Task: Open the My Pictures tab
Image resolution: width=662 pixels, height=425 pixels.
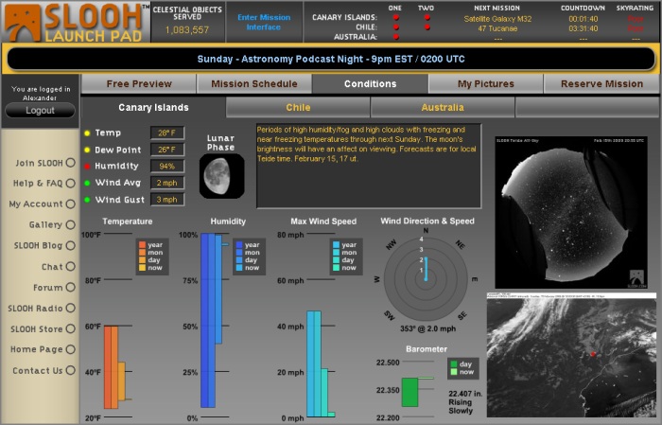Action: (486, 83)
